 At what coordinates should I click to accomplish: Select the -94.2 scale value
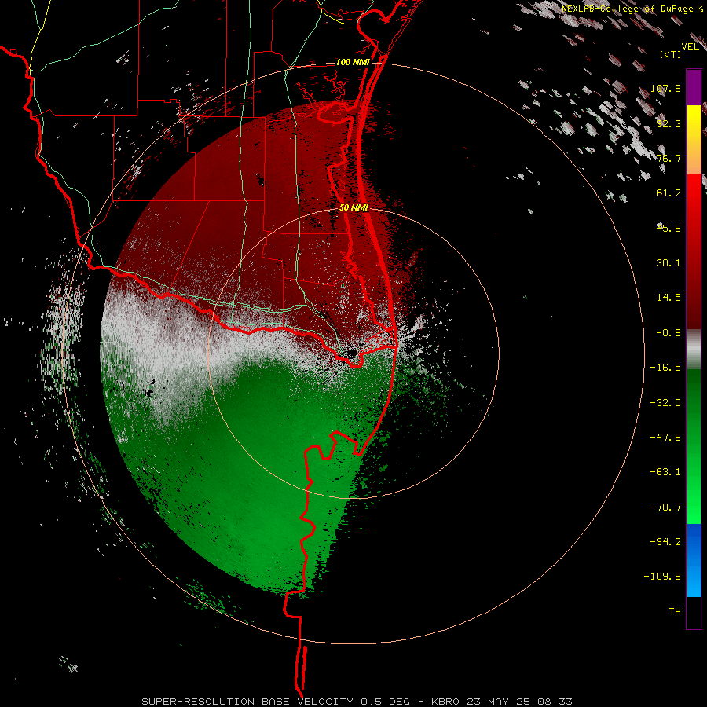click(665, 541)
